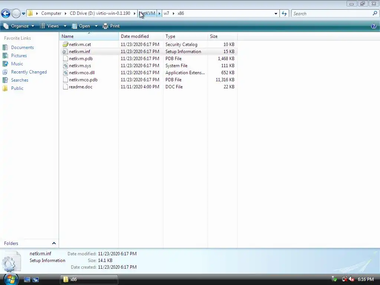Click the Searches icon in sidebar
Screen dimensions: 380x285
(5, 80)
